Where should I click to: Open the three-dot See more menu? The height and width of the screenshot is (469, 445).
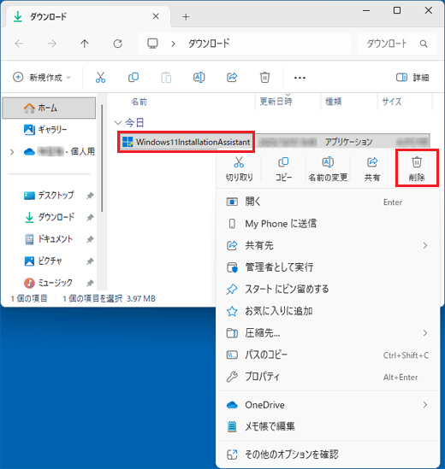point(300,78)
